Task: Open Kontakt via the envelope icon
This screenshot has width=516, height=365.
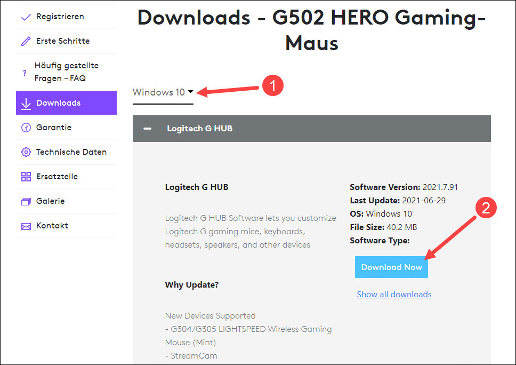Action: 26,226
